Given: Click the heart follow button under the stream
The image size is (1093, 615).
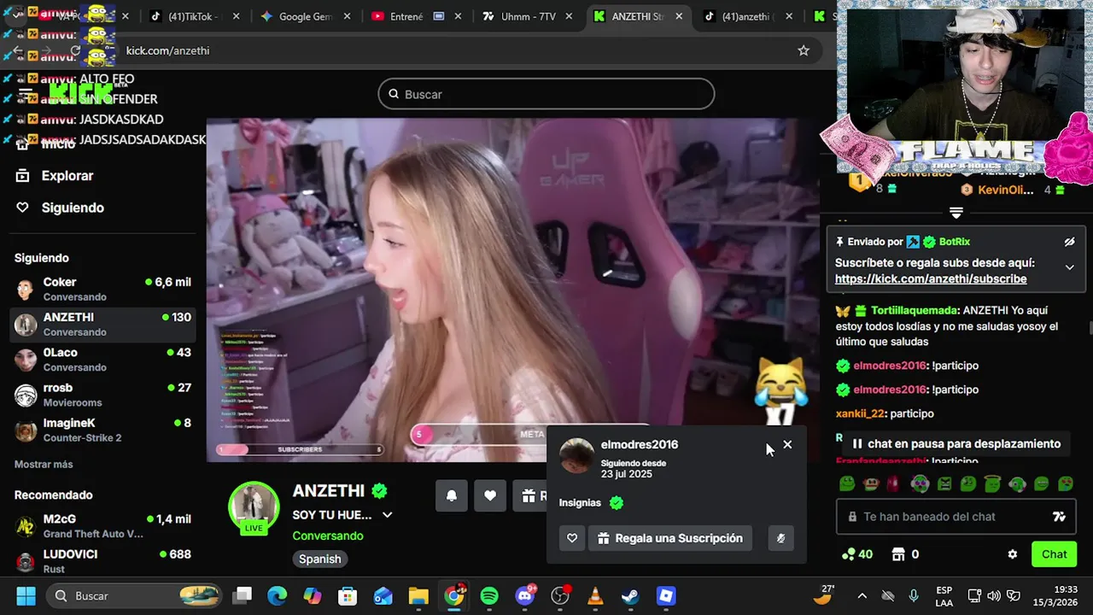Looking at the screenshot, I should tap(490, 495).
